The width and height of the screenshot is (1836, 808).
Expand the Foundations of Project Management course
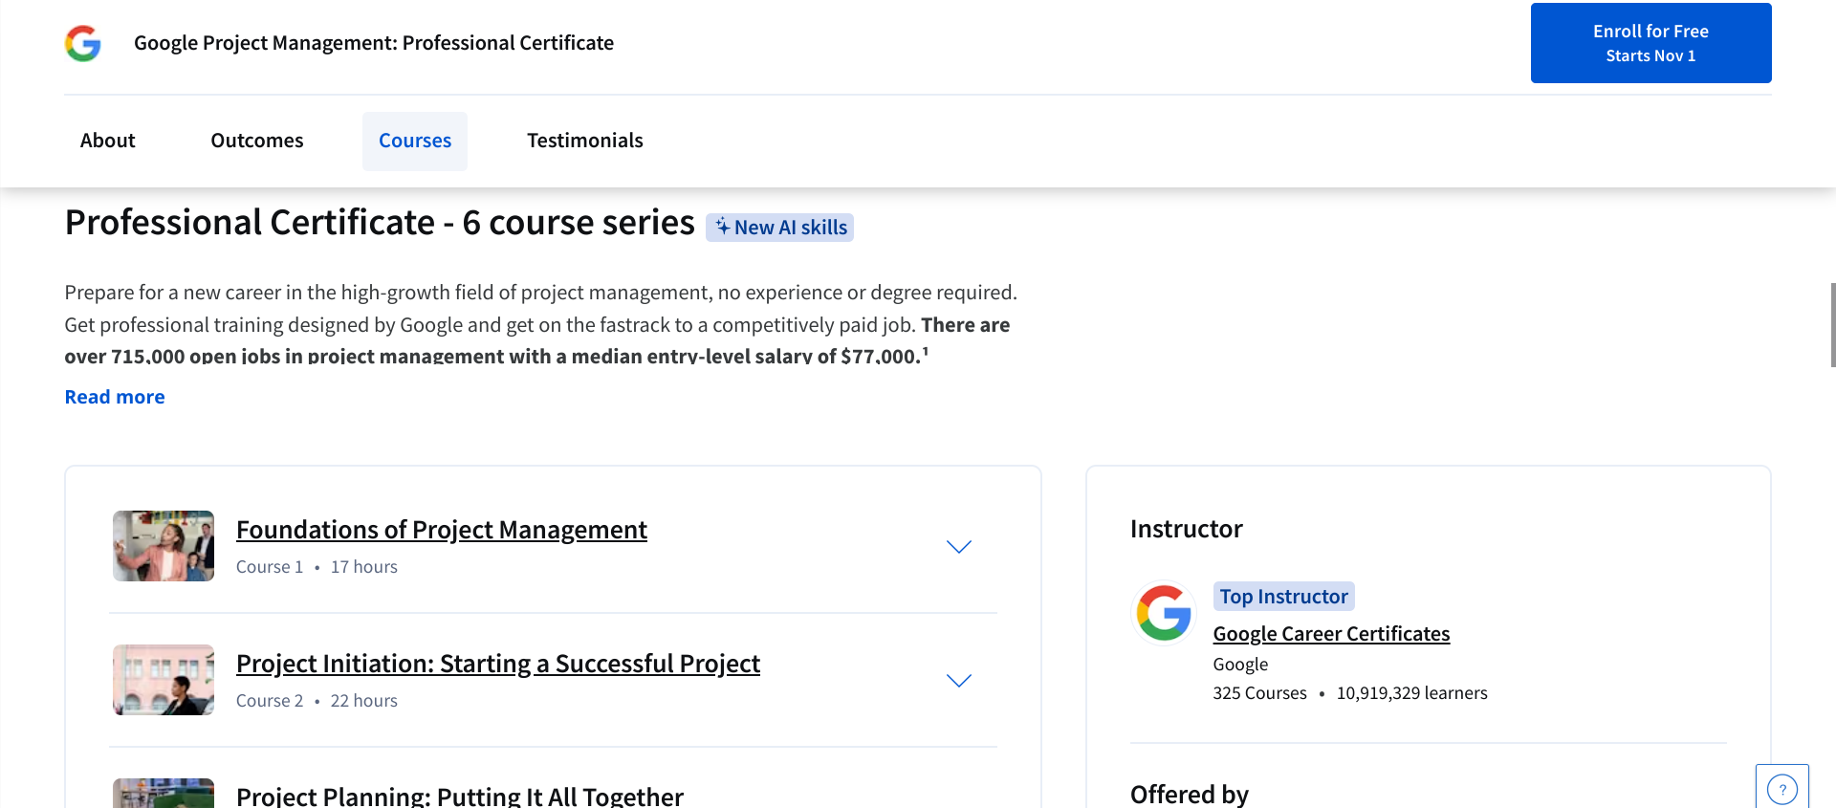[958, 547]
